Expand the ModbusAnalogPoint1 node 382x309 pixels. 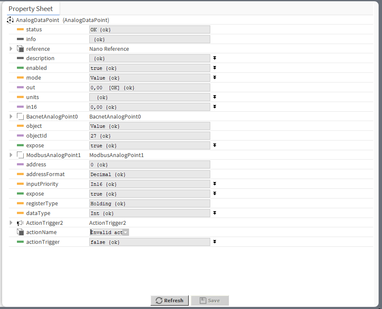(11, 155)
